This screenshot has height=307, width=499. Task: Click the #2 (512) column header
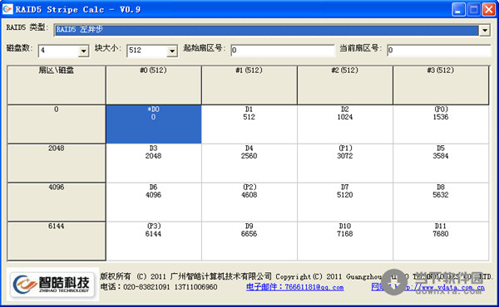tap(345, 85)
